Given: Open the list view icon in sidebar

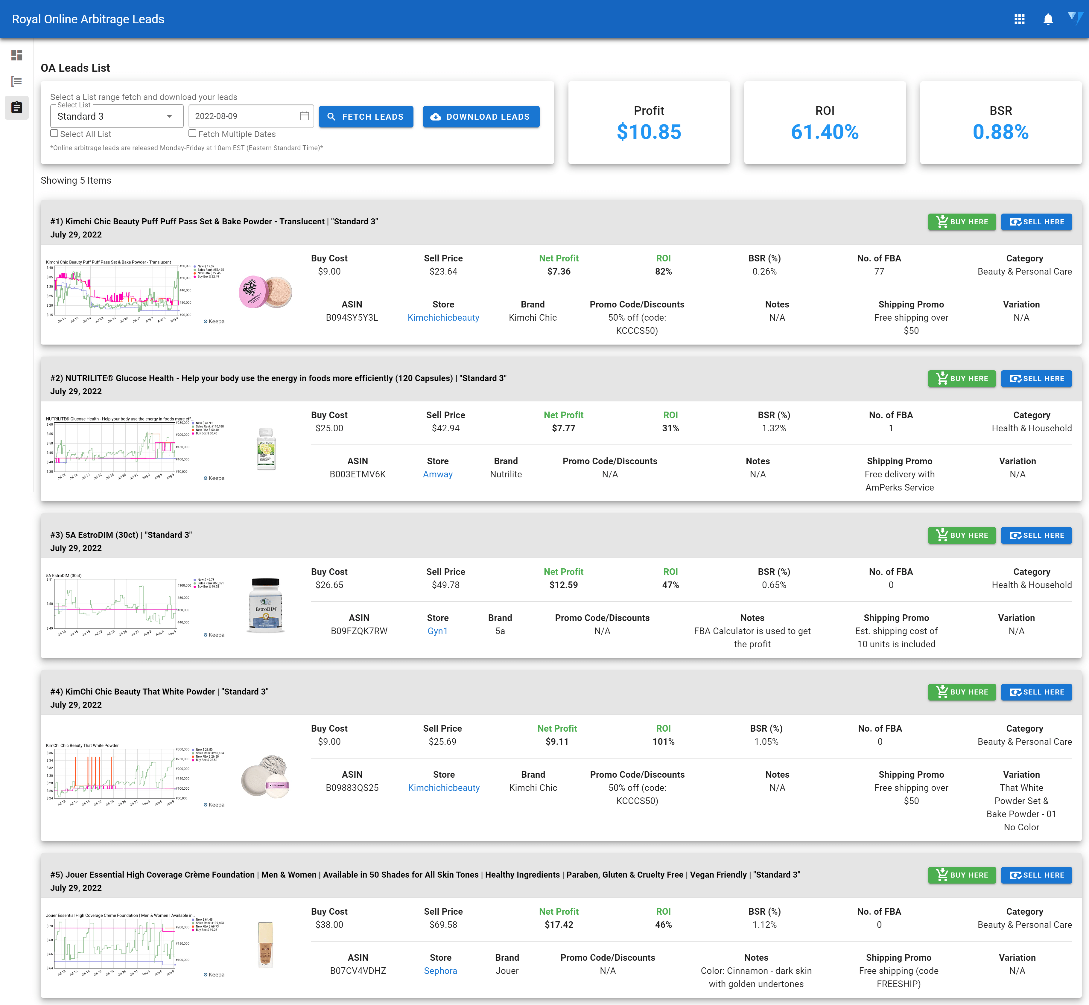Looking at the screenshot, I should (x=17, y=82).
